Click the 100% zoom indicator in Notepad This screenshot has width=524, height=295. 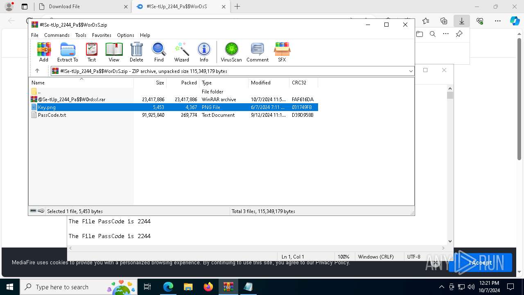coord(343,257)
